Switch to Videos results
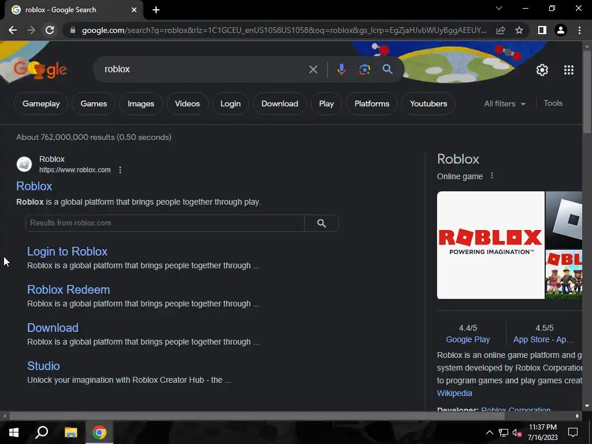The width and height of the screenshot is (592, 444). pos(187,103)
